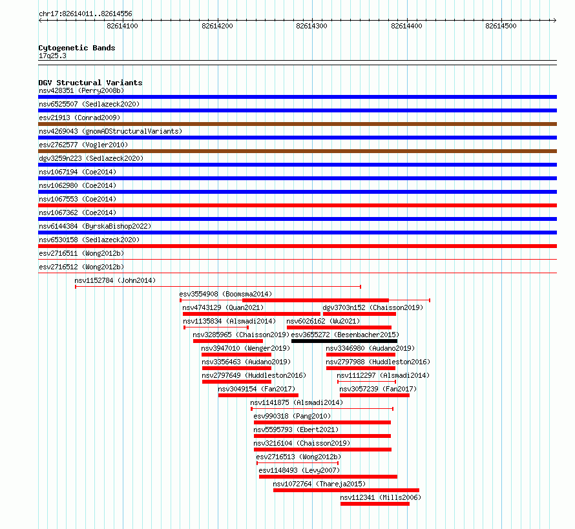The width and height of the screenshot is (575, 529).
Task: Click the DGV Structural Variants track title
Action: pyautogui.click(x=90, y=83)
